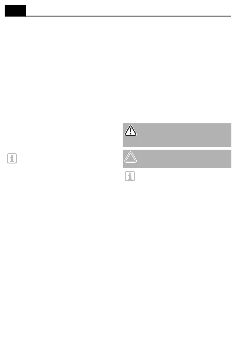
Task: Click the info icon in left column
Action: click(12, 158)
